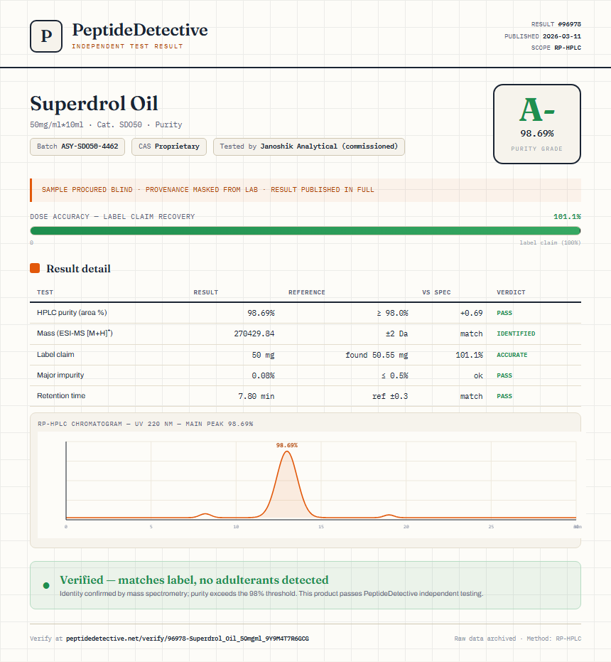This screenshot has height=662, width=611.
Task: Click the PeptideDetective P logo icon
Action: click(46, 36)
